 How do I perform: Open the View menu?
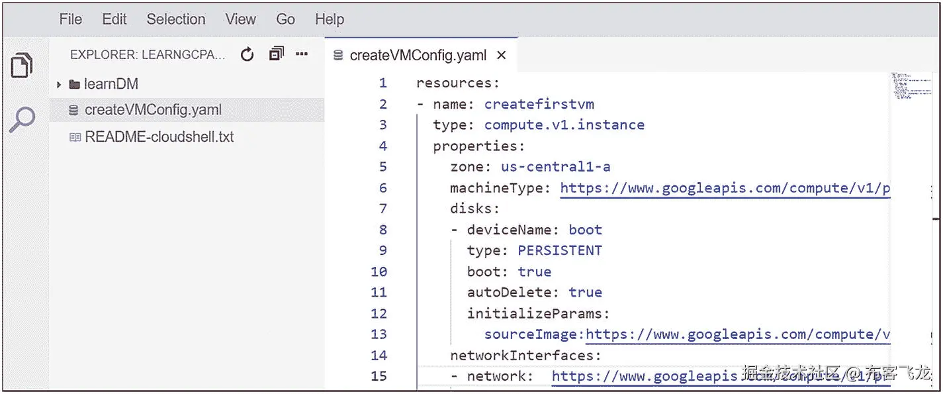click(240, 19)
